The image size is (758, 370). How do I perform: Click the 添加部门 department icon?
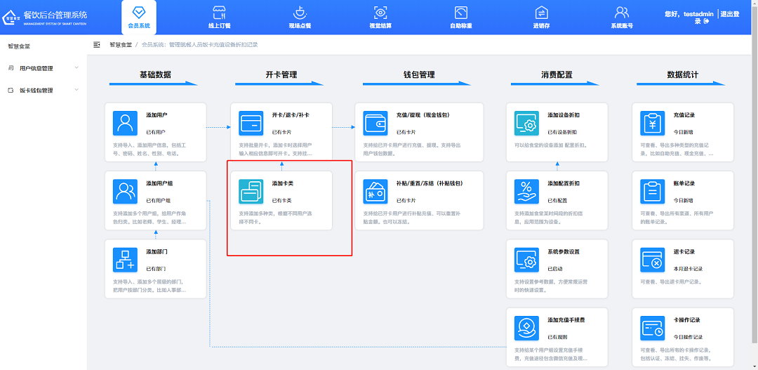click(x=126, y=259)
